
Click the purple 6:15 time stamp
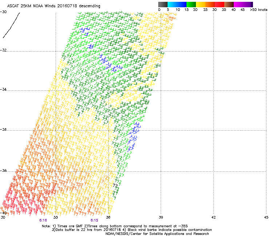[95, 220]
